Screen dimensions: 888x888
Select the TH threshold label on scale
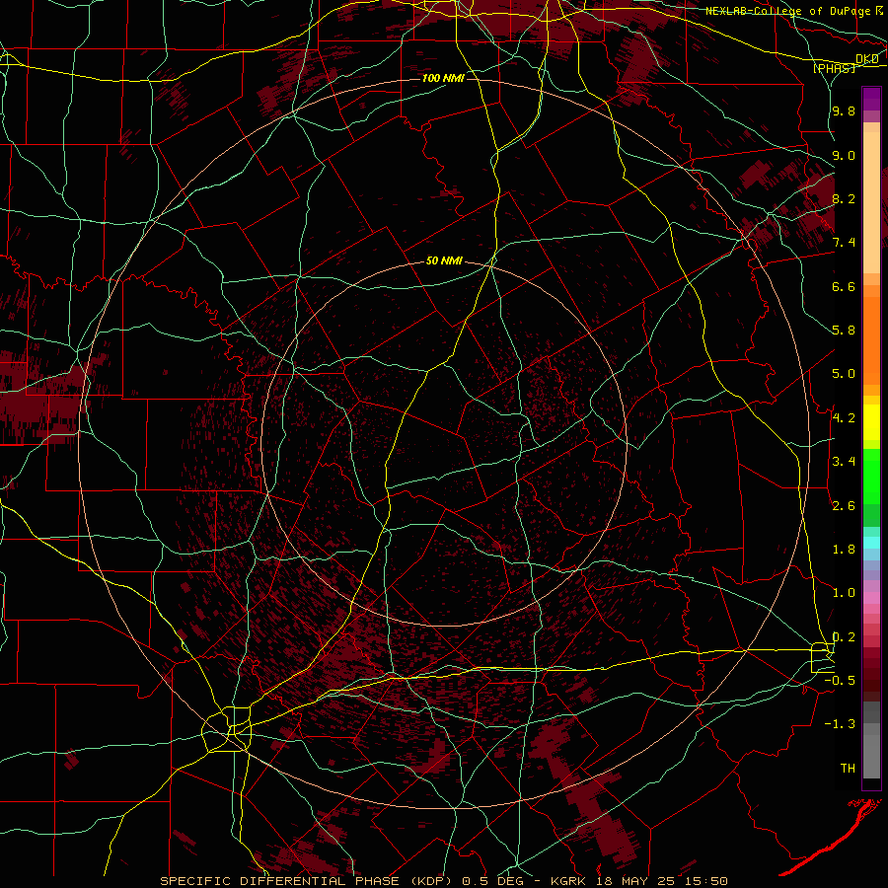(848, 769)
